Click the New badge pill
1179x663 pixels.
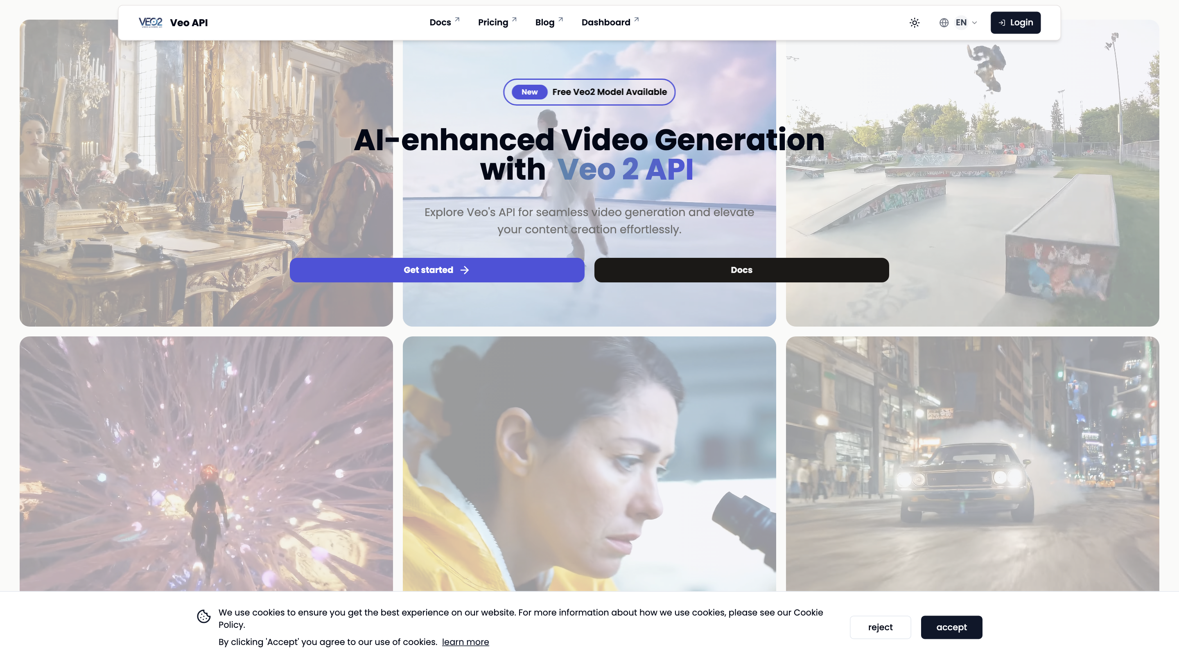(529, 92)
